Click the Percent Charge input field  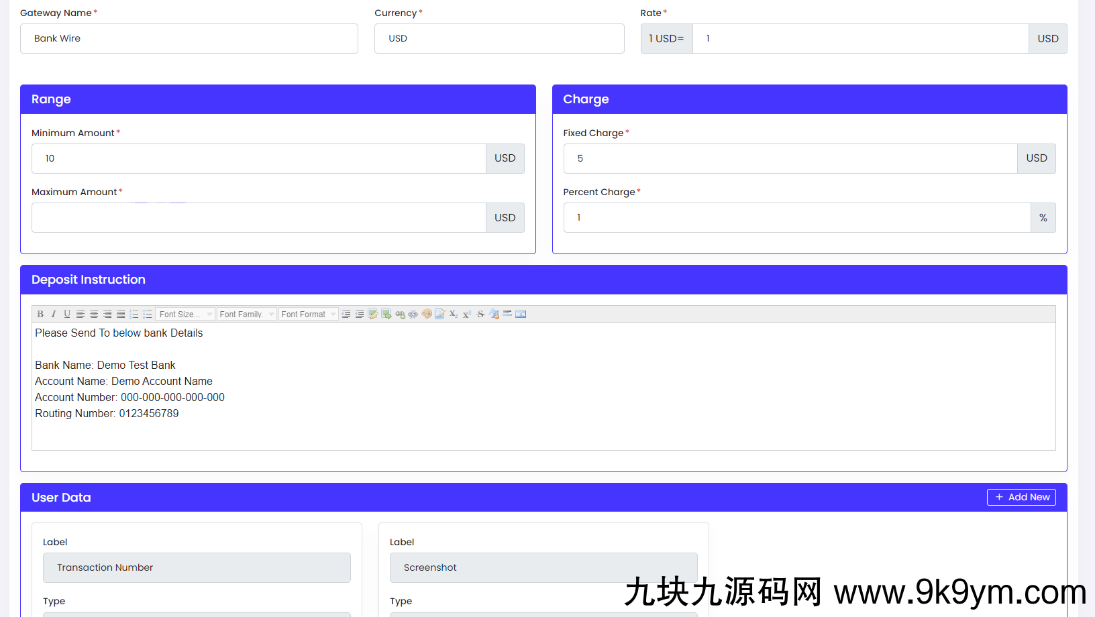pos(796,218)
